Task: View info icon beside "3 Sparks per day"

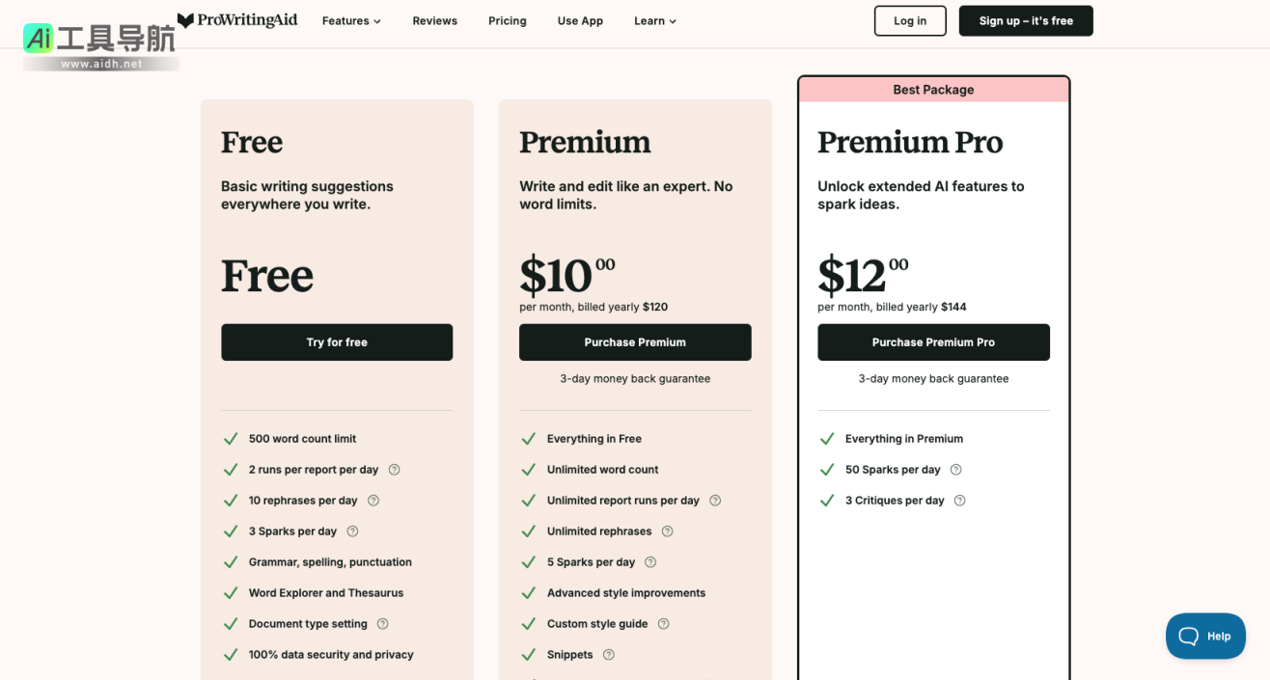Action: pyautogui.click(x=352, y=531)
